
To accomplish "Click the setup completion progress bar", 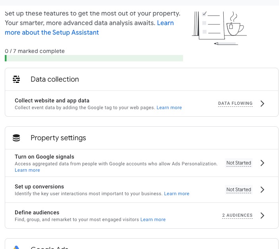I will [x=94, y=58].
